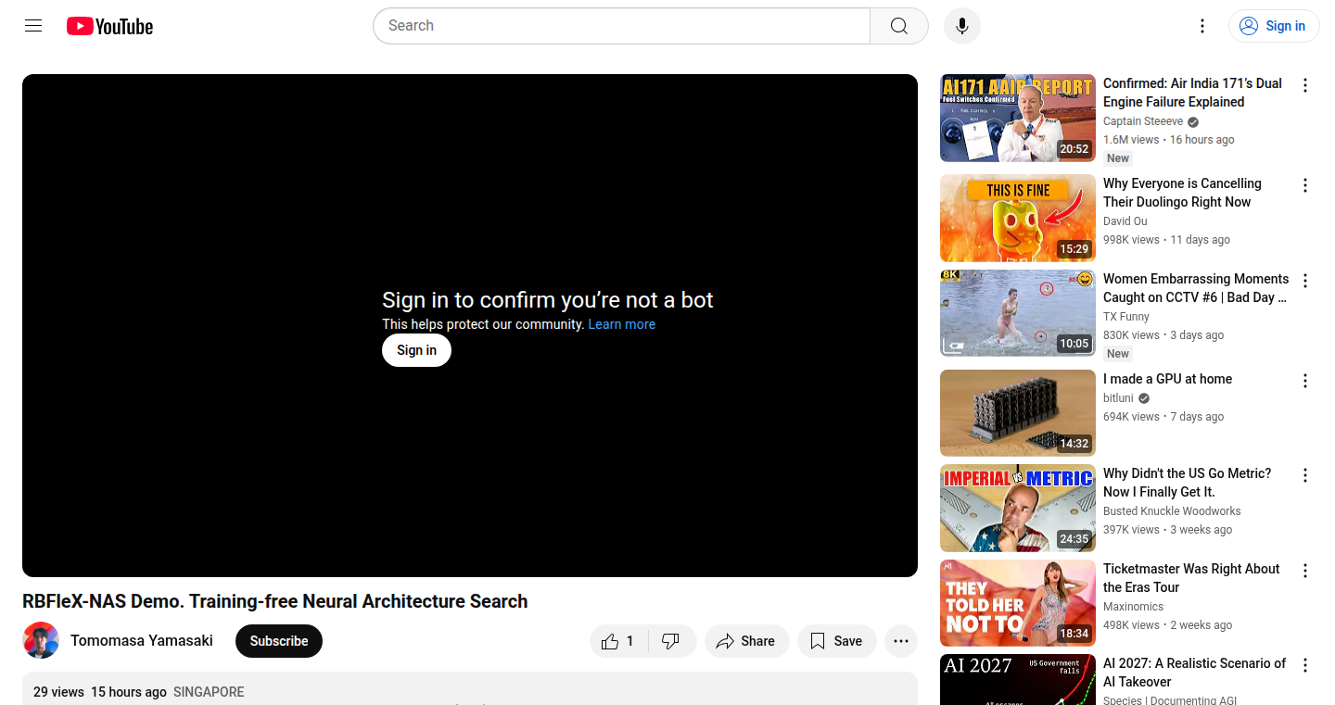Focus the Search input field
The width and height of the screenshot is (1335, 705).
621,26
